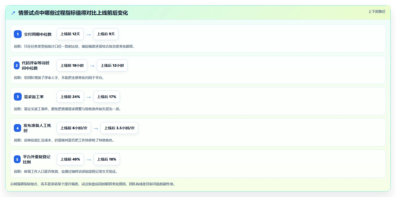Click the arrow between 12天 and 9天
Image resolution: width=396 pixels, height=197 pixels.
tap(89, 34)
